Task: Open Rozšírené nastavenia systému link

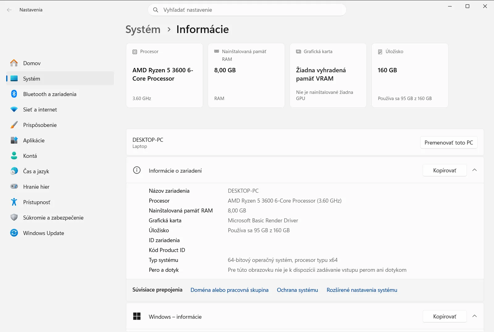Action: point(362,290)
